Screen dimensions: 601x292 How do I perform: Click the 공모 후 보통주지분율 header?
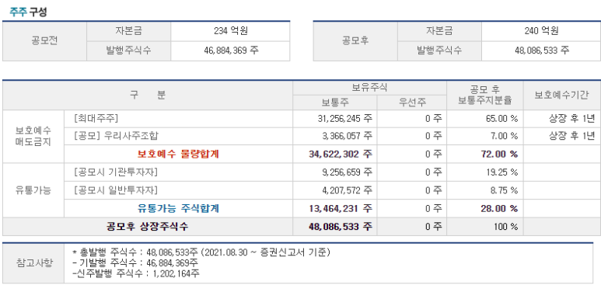coord(485,96)
